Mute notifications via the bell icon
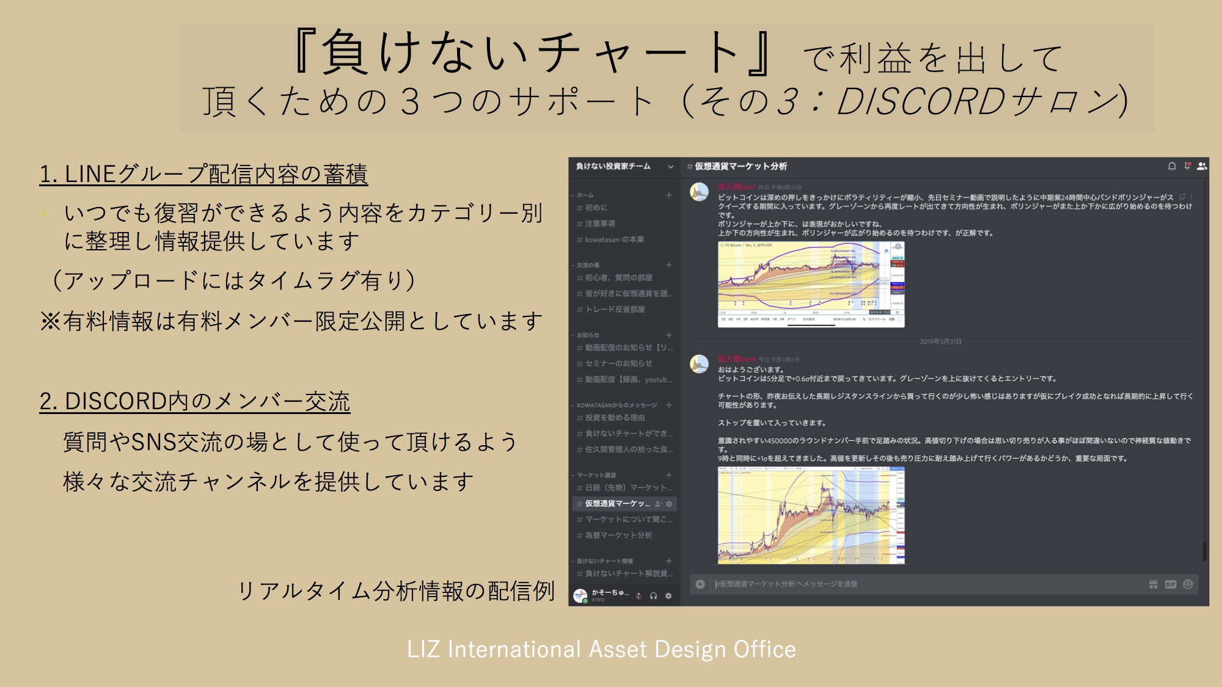This screenshot has width=1222, height=687. (x=1172, y=166)
